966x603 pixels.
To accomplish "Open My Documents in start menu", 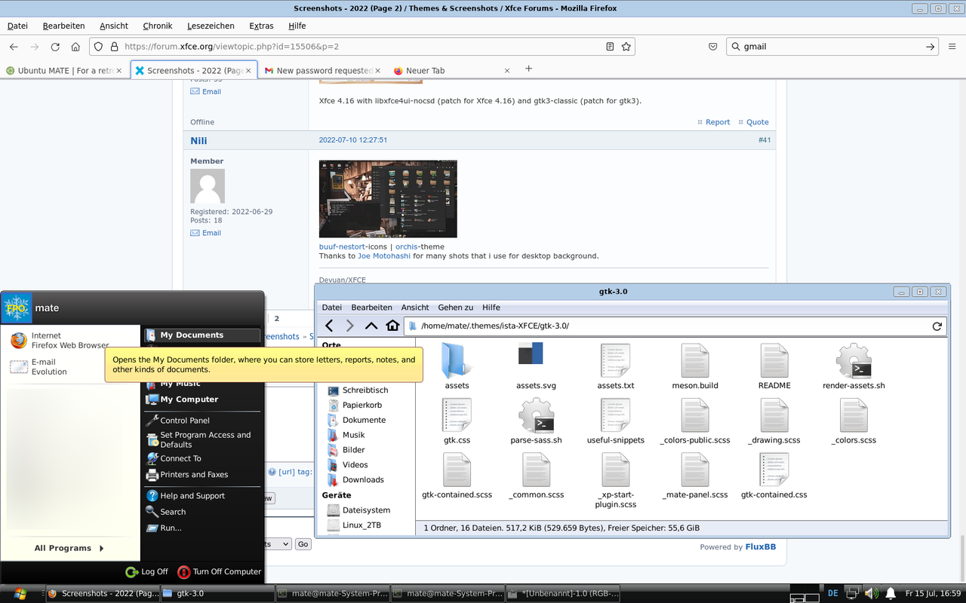I will pyautogui.click(x=202, y=335).
